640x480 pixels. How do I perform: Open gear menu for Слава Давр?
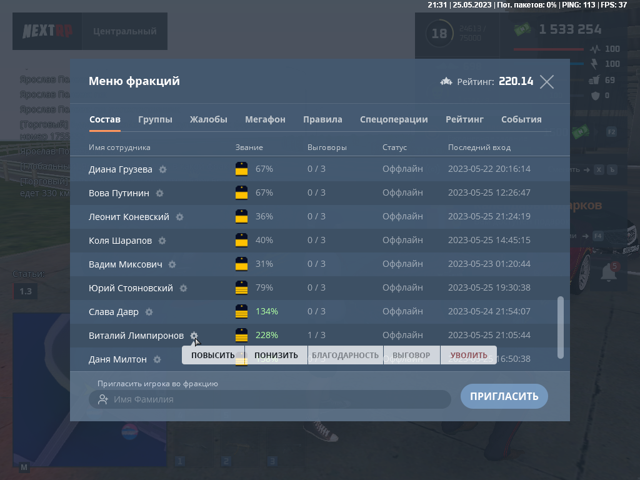149,312
